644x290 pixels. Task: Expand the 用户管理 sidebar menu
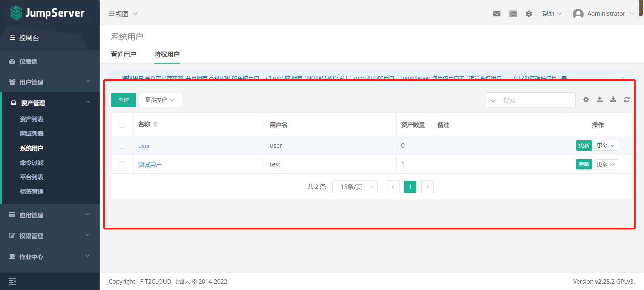(x=50, y=82)
